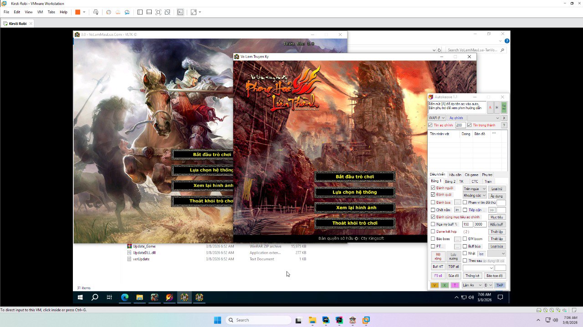Revert to snapshot using the second VMware snapshot icon

[118, 12]
